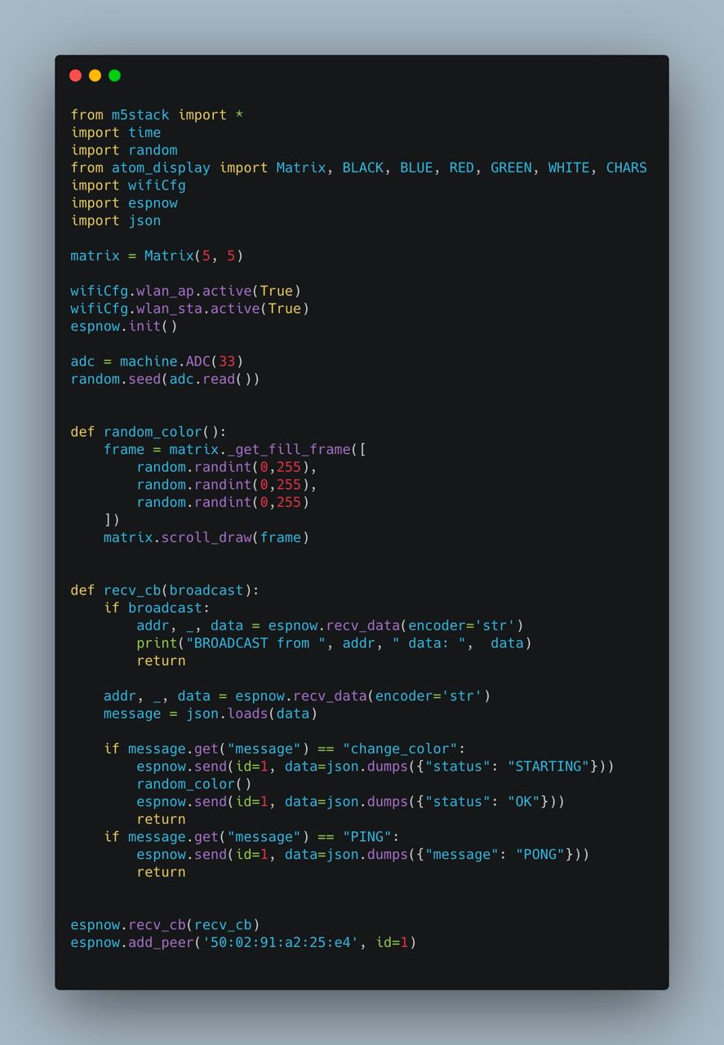Click the 'from m5stack import *' line
The height and width of the screenshot is (1045, 724).
point(157,115)
